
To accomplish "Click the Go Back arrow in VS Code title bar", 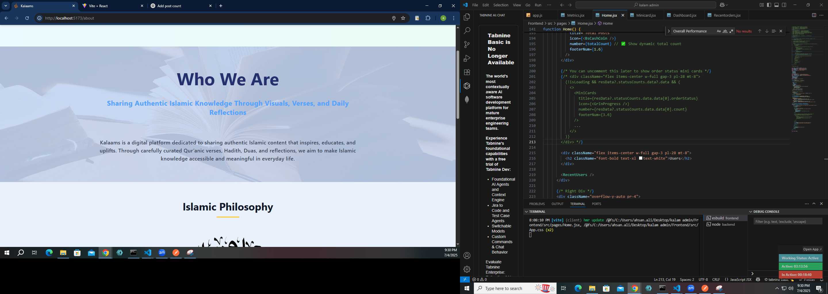I will [562, 5].
